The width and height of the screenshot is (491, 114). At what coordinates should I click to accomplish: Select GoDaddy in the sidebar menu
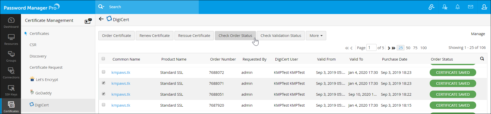(43, 93)
